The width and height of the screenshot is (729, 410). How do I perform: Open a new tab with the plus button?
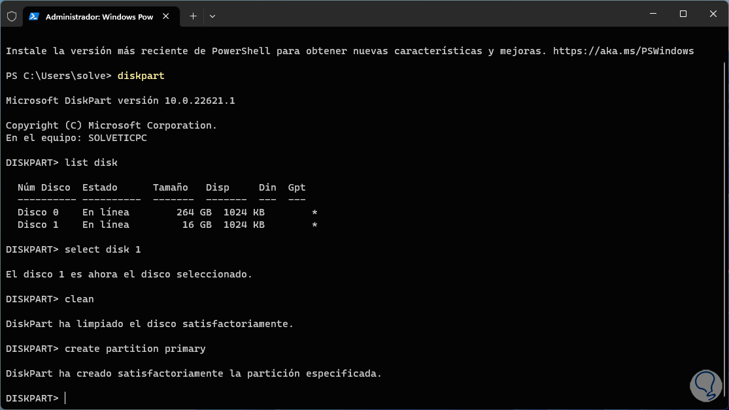click(x=193, y=16)
